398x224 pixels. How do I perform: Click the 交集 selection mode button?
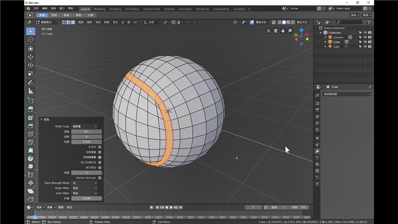(x=91, y=15)
